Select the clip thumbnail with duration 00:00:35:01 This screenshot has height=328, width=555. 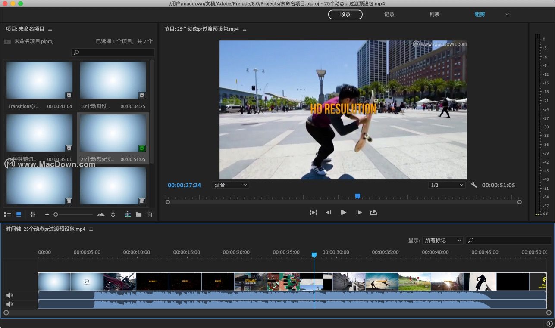click(39, 133)
